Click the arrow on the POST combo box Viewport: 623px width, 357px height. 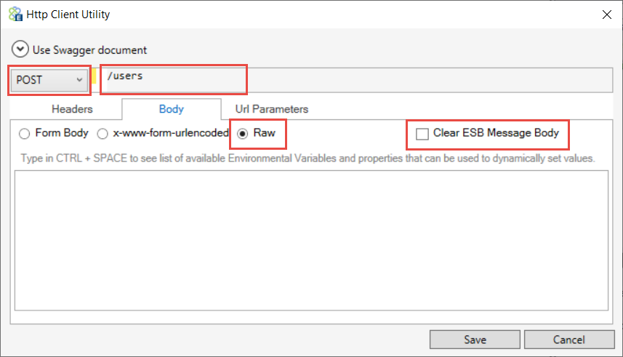point(79,80)
